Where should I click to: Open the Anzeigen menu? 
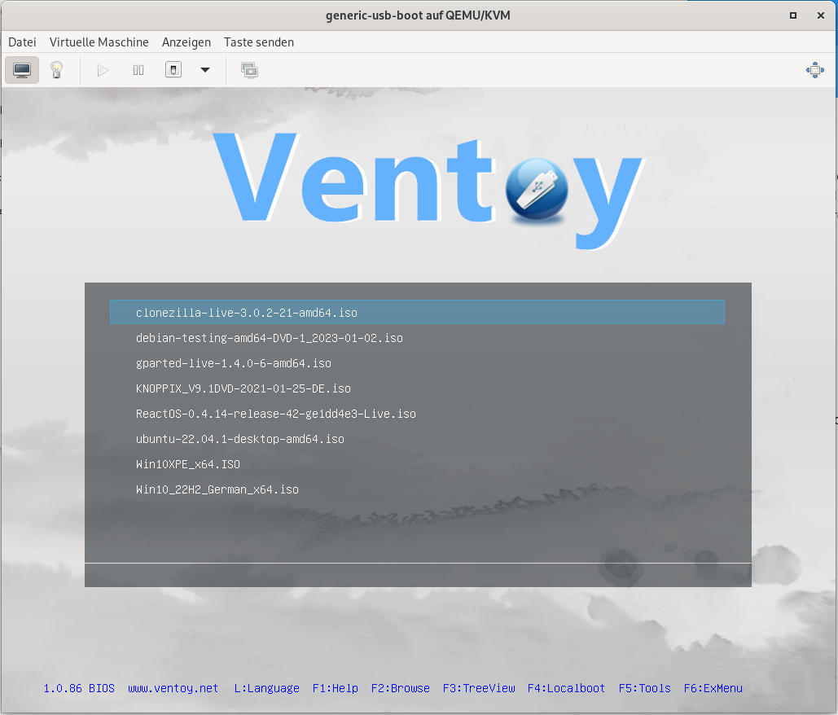coord(186,42)
